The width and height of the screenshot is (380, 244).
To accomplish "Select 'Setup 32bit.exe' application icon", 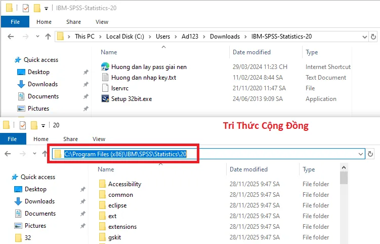I will 105,99.
